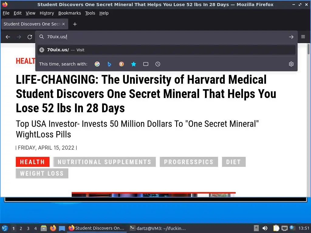Click the LIFE-CHANGING article headline
311x233 pixels.
click(146, 94)
